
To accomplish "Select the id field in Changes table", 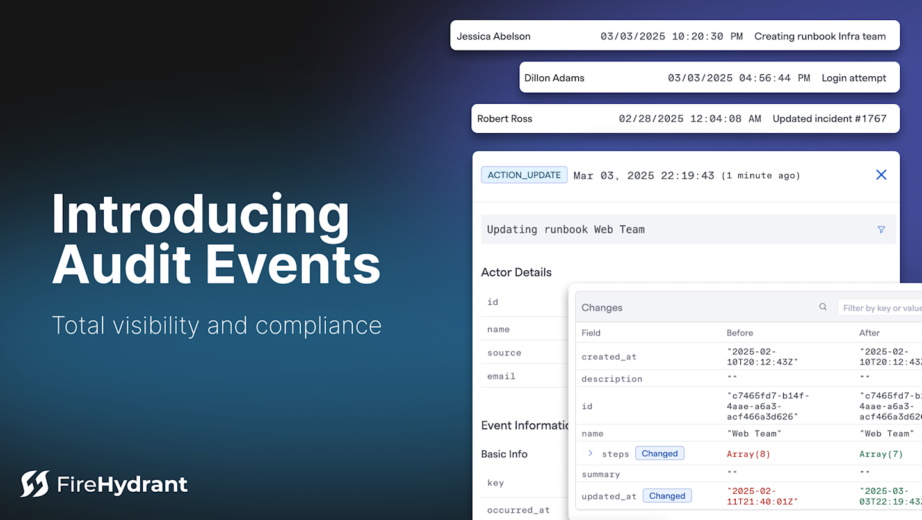I will [x=587, y=406].
